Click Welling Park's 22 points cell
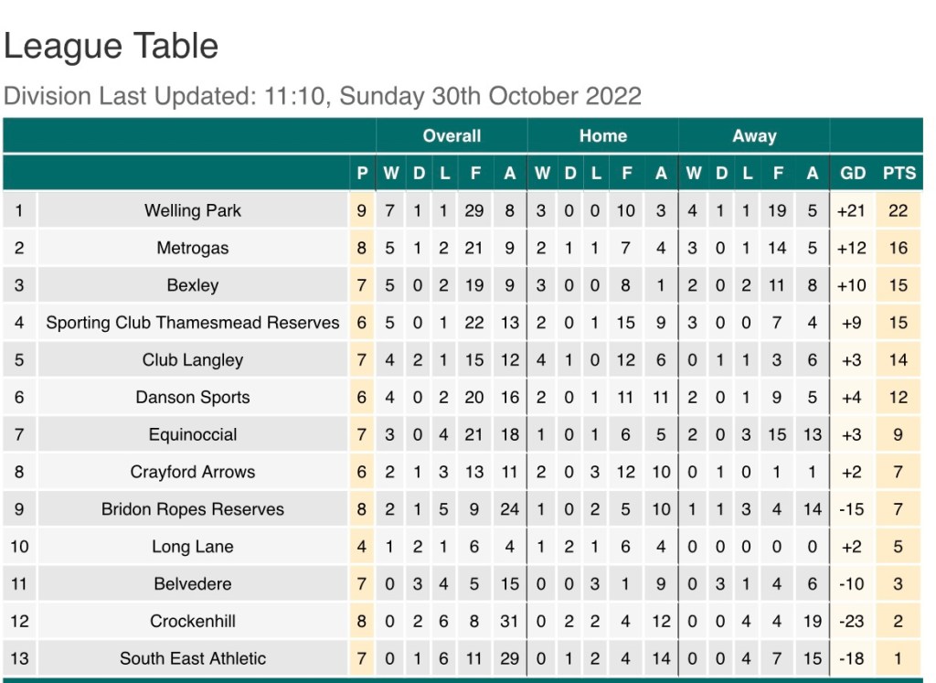 899,210
